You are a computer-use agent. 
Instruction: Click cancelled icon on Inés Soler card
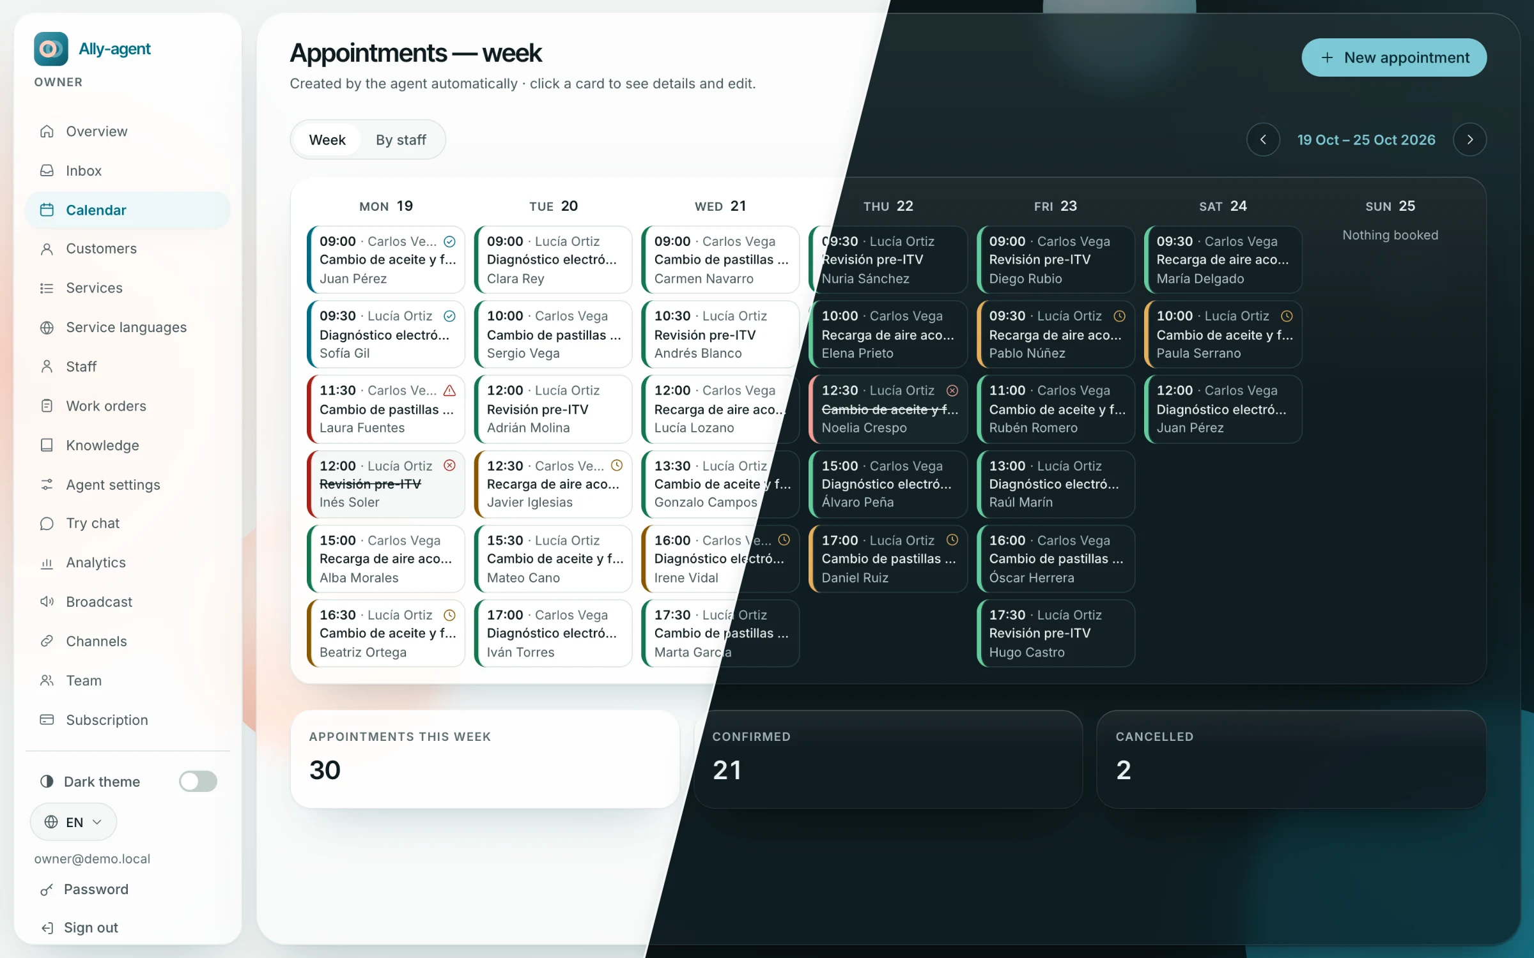pyautogui.click(x=450, y=466)
